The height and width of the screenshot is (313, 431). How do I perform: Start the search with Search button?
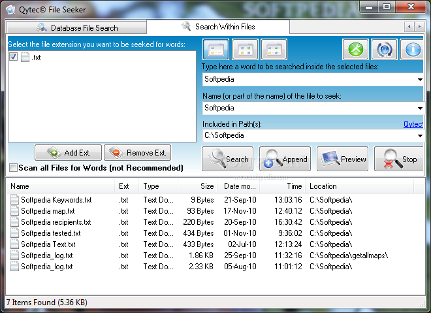coord(228,159)
